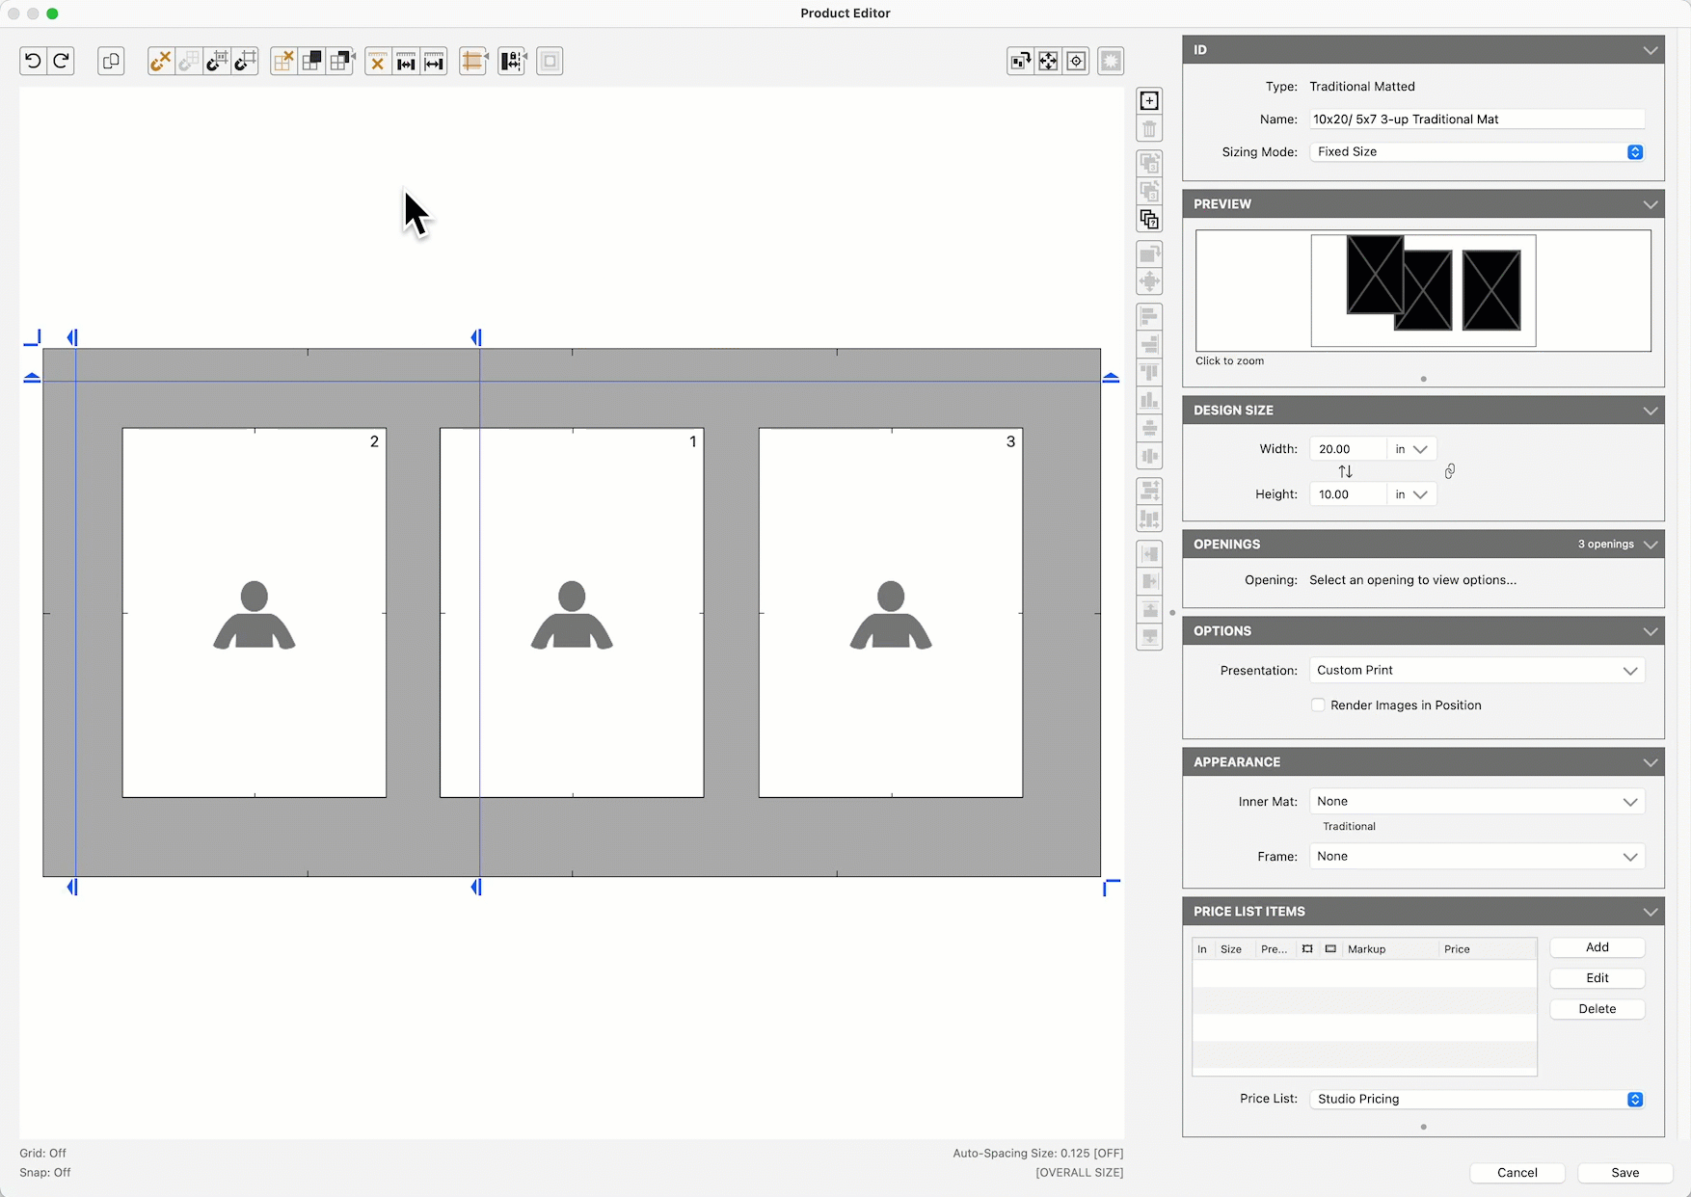The height and width of the screenshot is (1197, 1691).
Task: Click the crosshair center target icon
Action: coord(1076,61)
